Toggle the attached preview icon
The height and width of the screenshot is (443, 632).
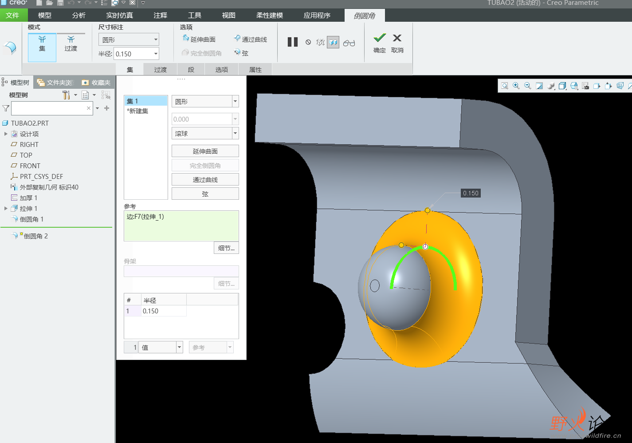333,42
